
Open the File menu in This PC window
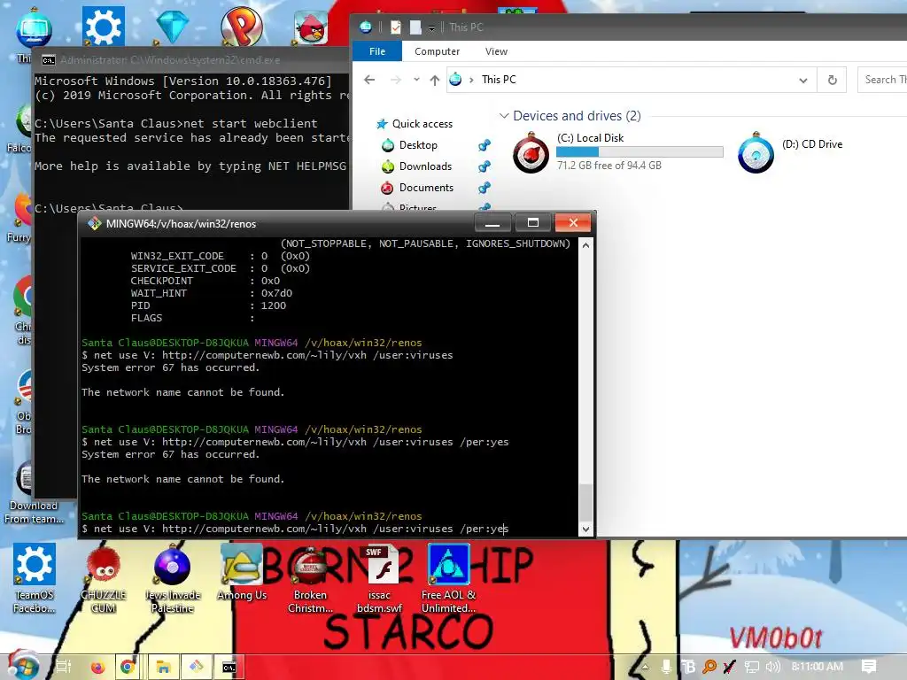click(377, 50)
